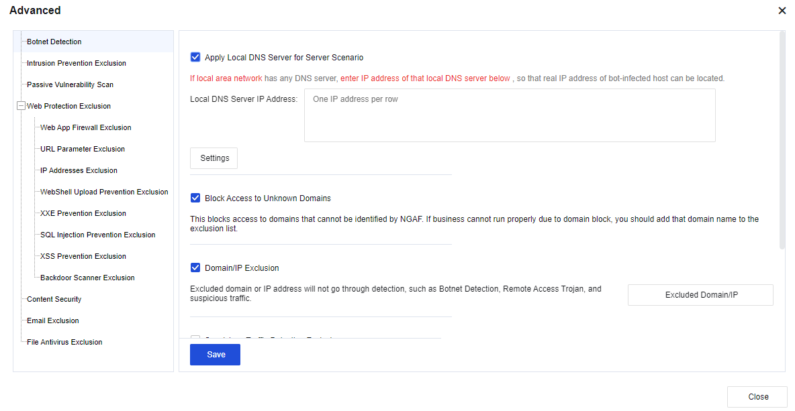Open SQL Injection Prevention Exclusion
This screenshot has height=411, width=795.
pyautogui.click(x=97, y=235)
